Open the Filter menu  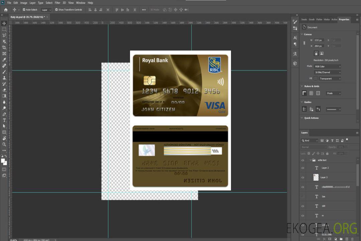[57, 3]
